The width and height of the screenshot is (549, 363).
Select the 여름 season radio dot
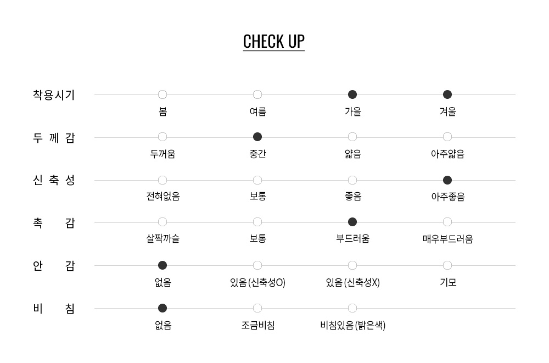tap(257, 94)
